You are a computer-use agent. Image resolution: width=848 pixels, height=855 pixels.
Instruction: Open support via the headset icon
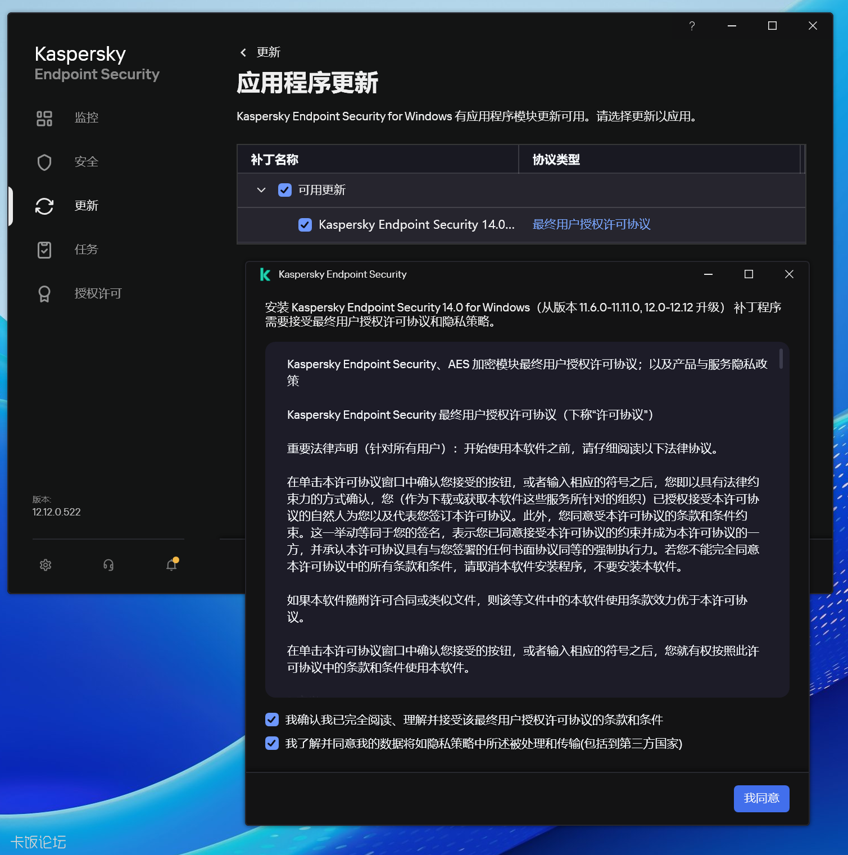108,565
